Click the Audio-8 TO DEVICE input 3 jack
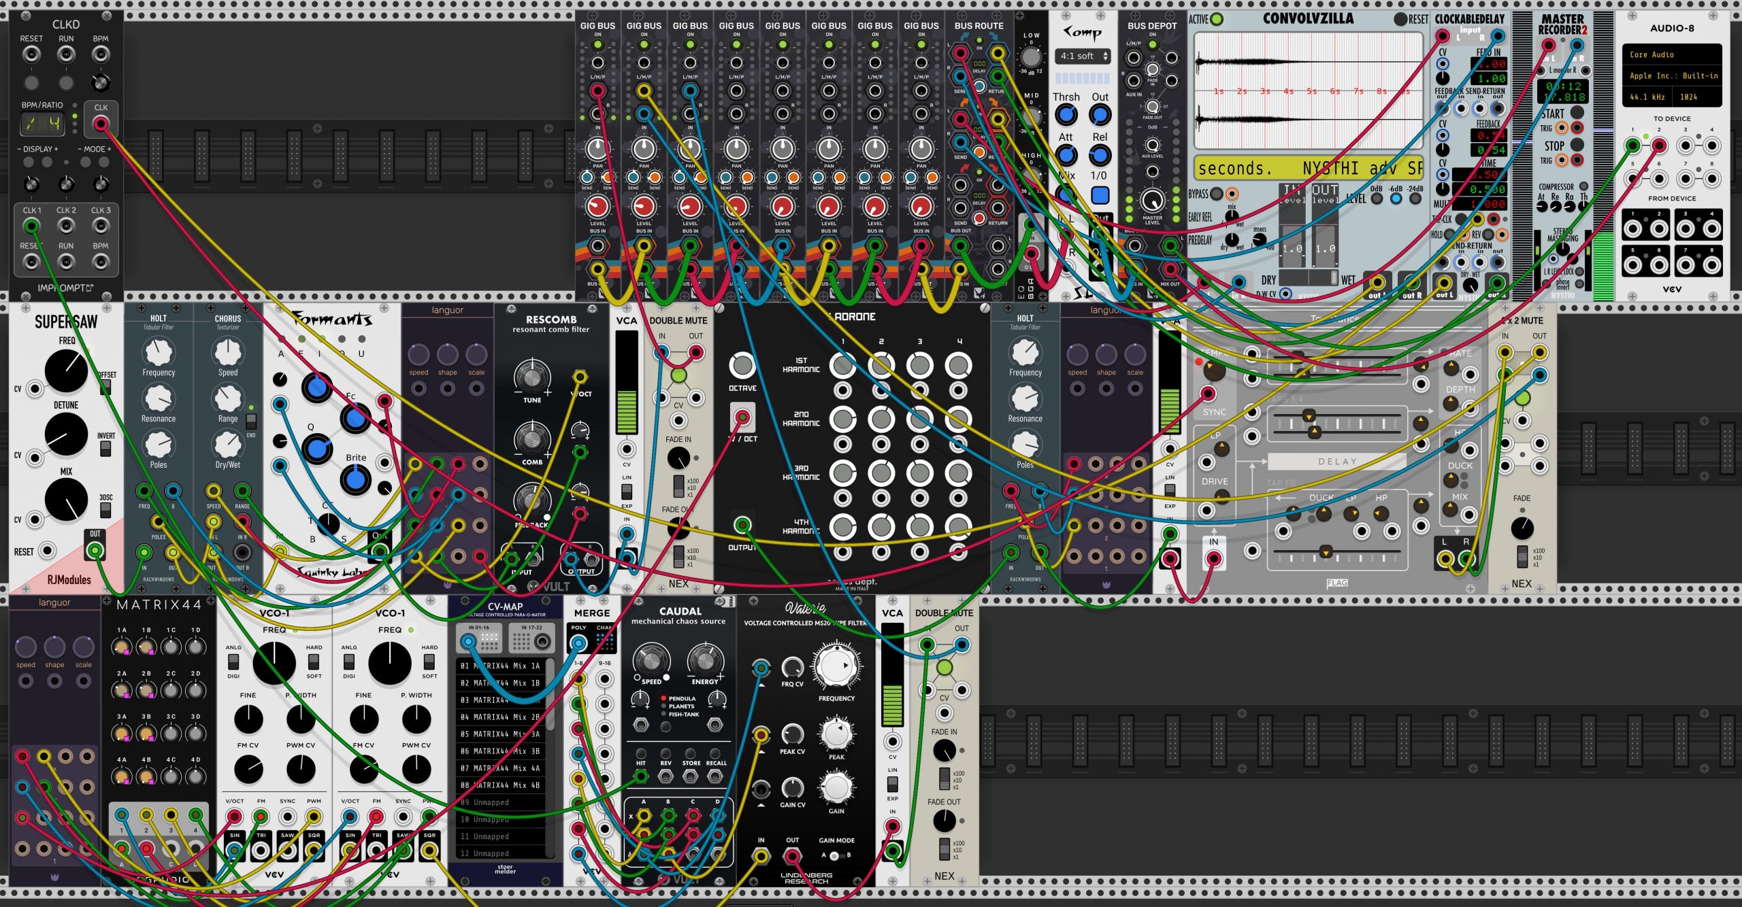 pyautogui.click(x=1686, y=146)
